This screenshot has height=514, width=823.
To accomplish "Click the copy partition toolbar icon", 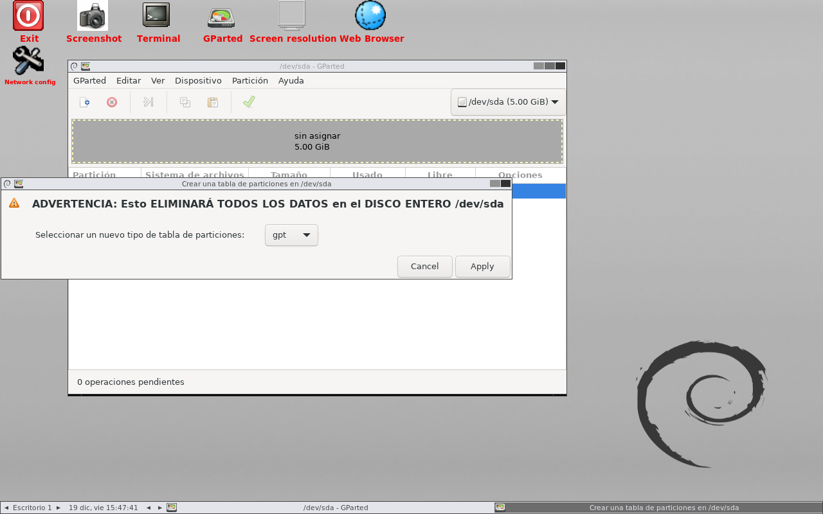I will 185,102.
